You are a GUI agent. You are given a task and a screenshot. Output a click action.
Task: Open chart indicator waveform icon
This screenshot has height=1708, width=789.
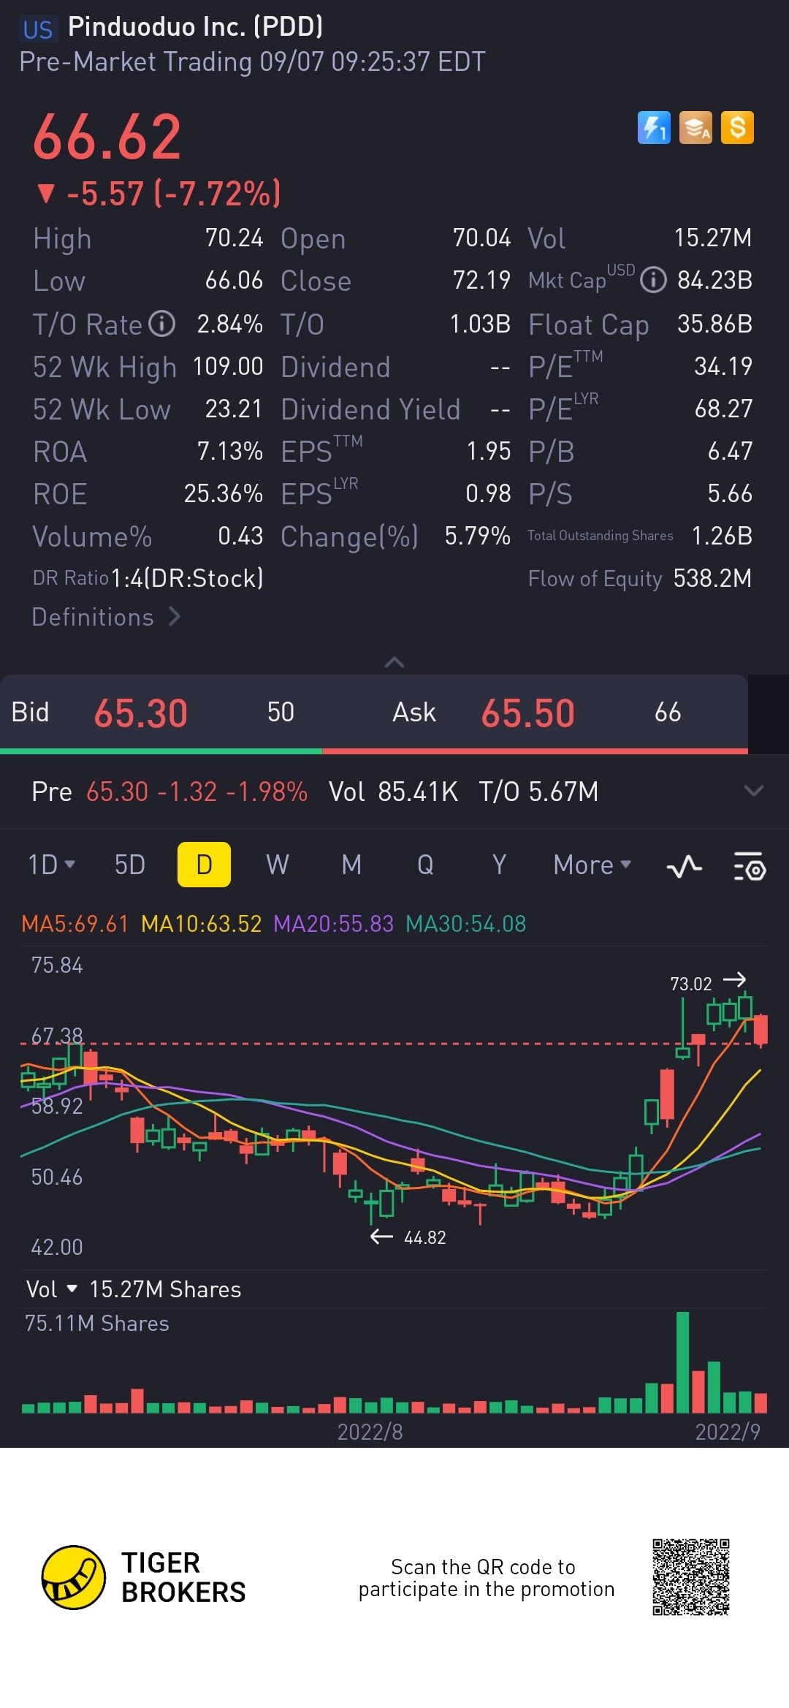click(x=685, y=868)
